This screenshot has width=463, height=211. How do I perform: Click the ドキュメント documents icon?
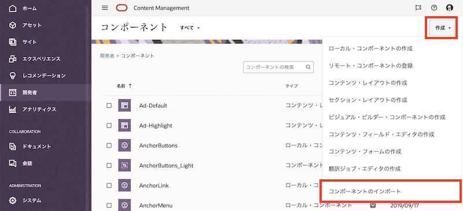pyautogui.click(x=12, y=146)
